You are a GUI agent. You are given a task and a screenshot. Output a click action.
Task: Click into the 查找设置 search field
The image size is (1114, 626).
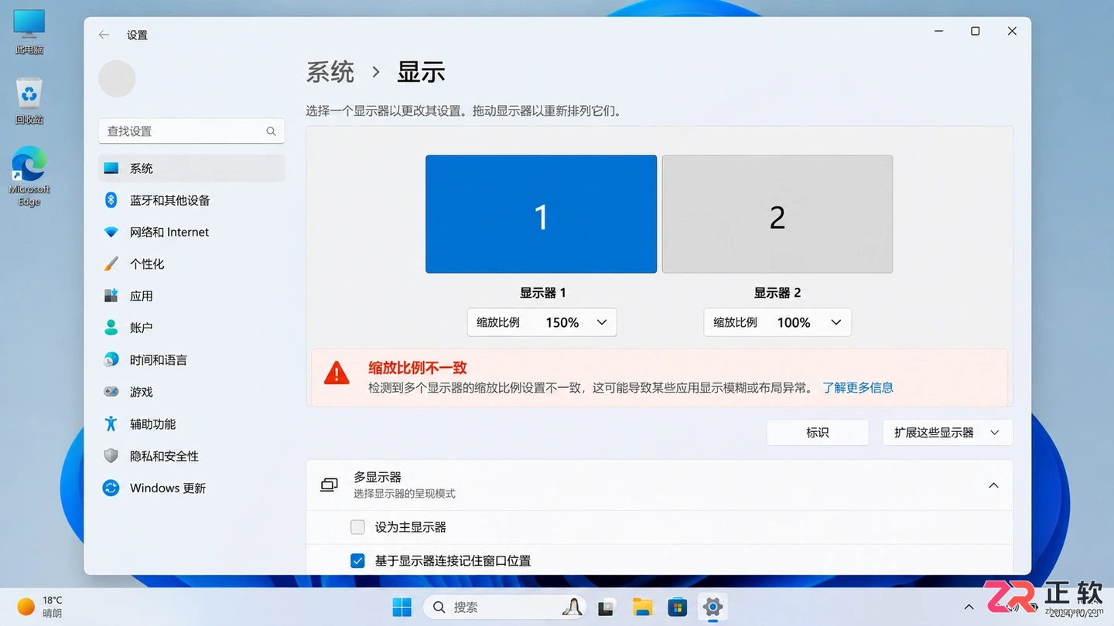coord(191,131)
